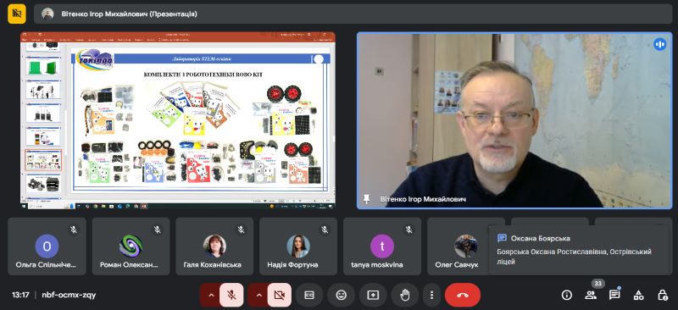Click Ольга Спільниче's muted microphone icon
Screen dimensions: 678x310
coord(74,230)
